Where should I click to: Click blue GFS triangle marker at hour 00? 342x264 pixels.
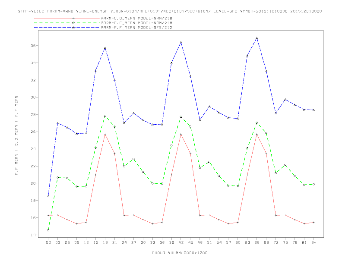(48, 196)
